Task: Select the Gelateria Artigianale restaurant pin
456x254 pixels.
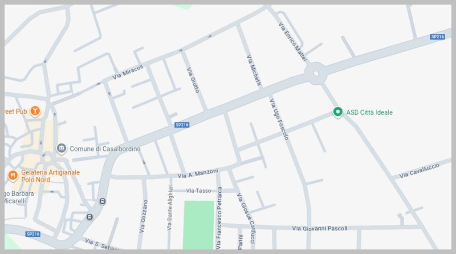Action: pos(12,175)
